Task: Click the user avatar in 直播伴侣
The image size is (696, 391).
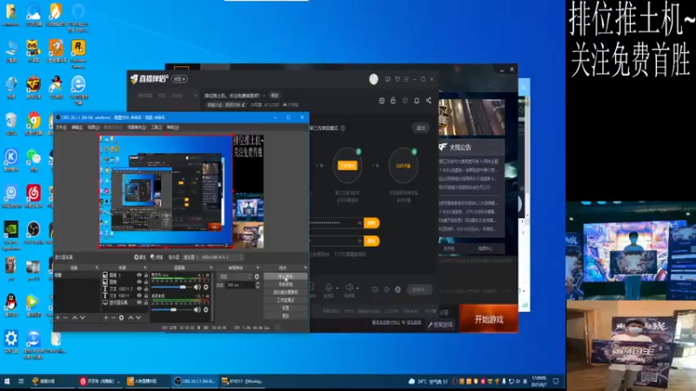Action: tap(374, 79)
